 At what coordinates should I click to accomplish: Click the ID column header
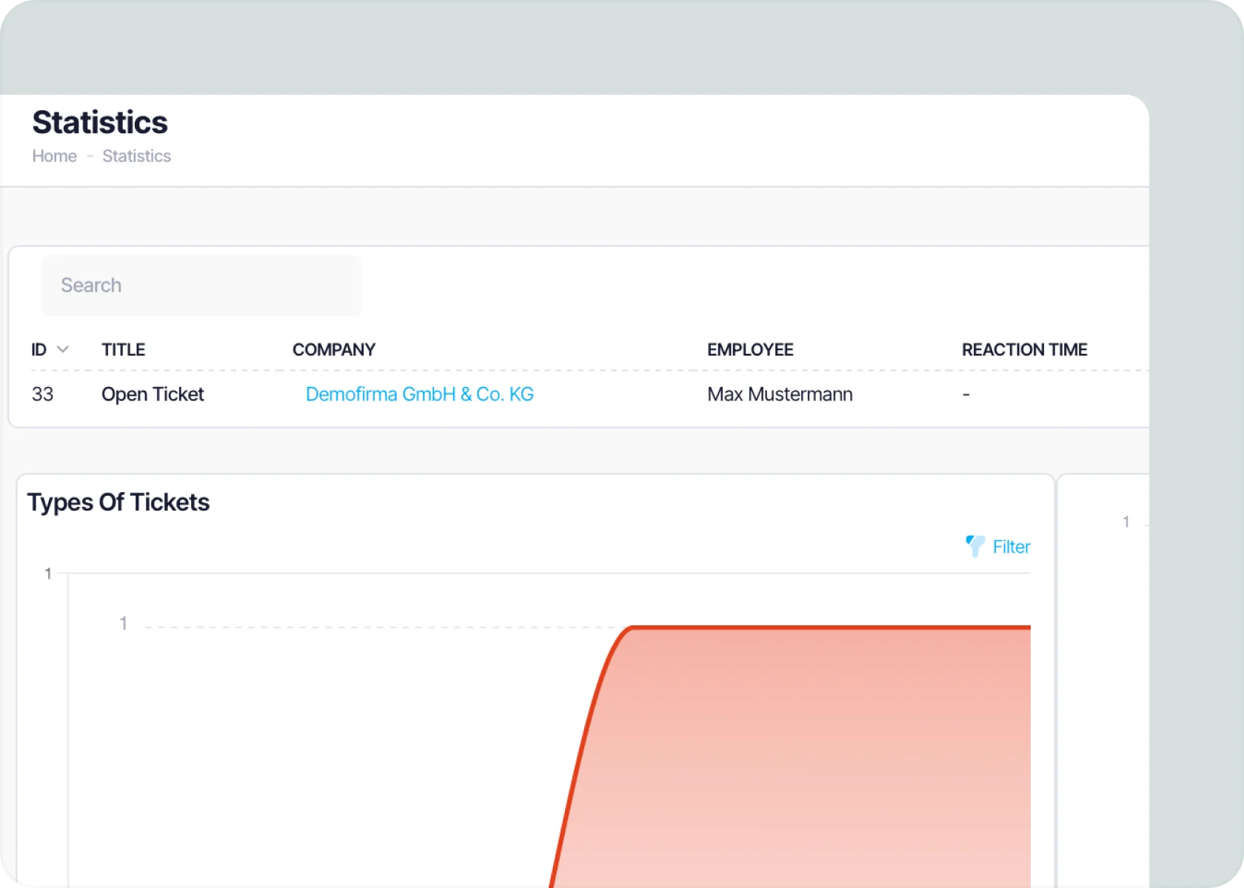coord(39,349)
